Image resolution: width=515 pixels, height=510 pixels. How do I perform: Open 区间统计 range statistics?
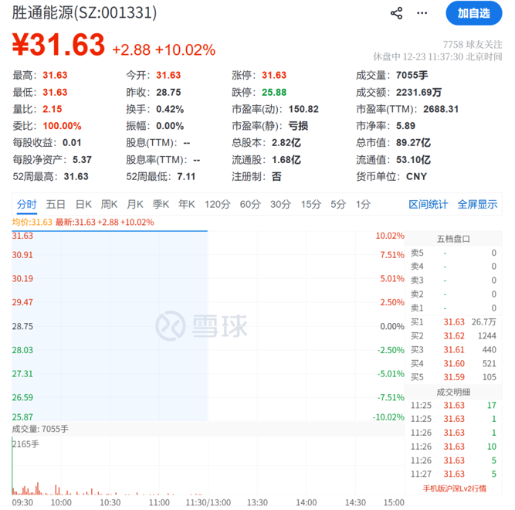coord(428,205)
